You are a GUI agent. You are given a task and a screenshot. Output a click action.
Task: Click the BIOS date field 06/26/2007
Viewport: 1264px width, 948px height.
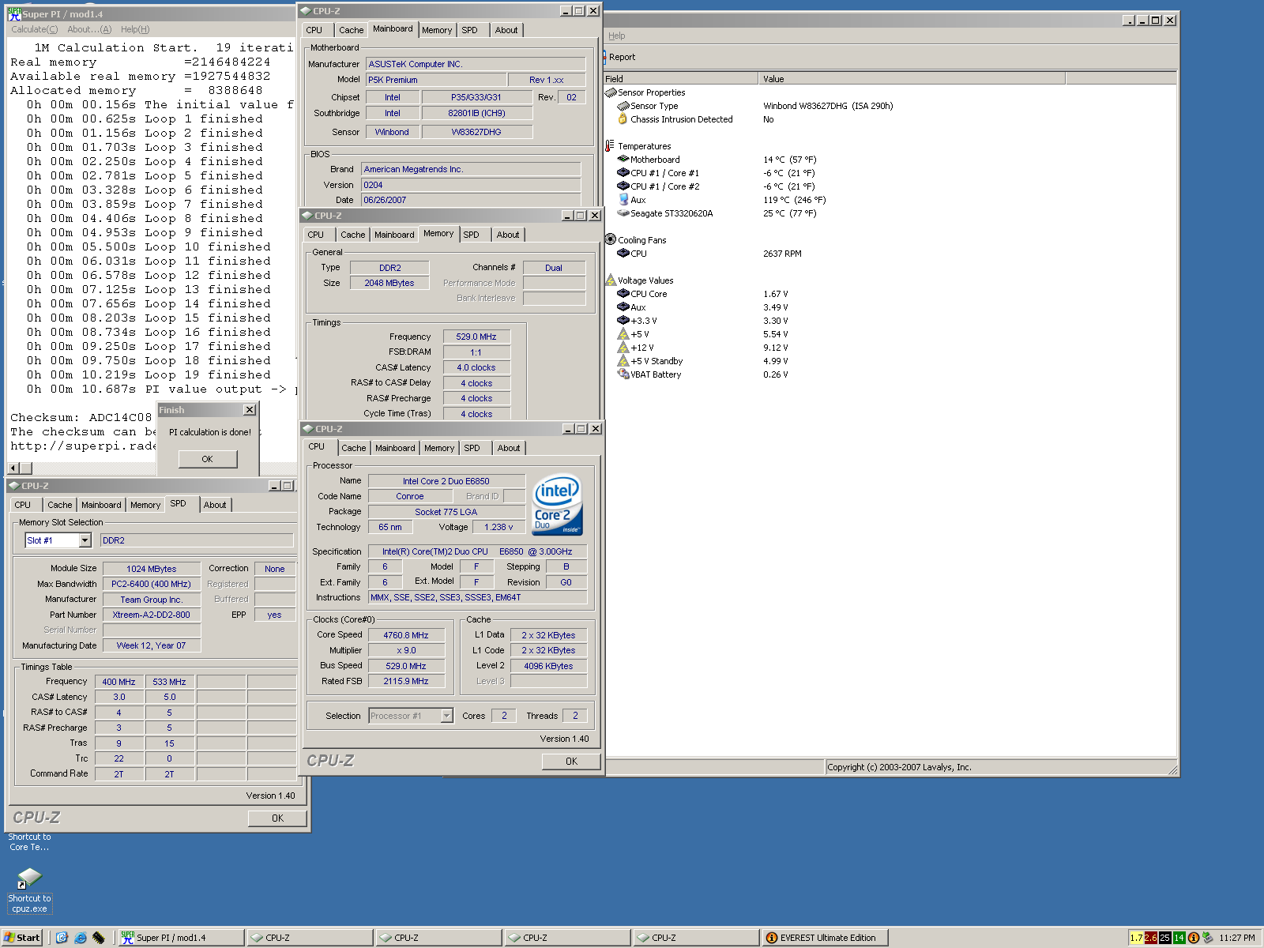coord(471,200)
